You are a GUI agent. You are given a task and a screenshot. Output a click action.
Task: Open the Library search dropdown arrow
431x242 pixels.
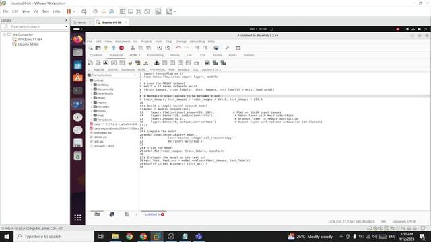click(66, 26)
